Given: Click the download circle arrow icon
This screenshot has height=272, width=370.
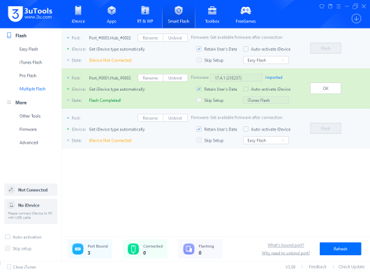Looking at the screenshot, I should [356, 18].
